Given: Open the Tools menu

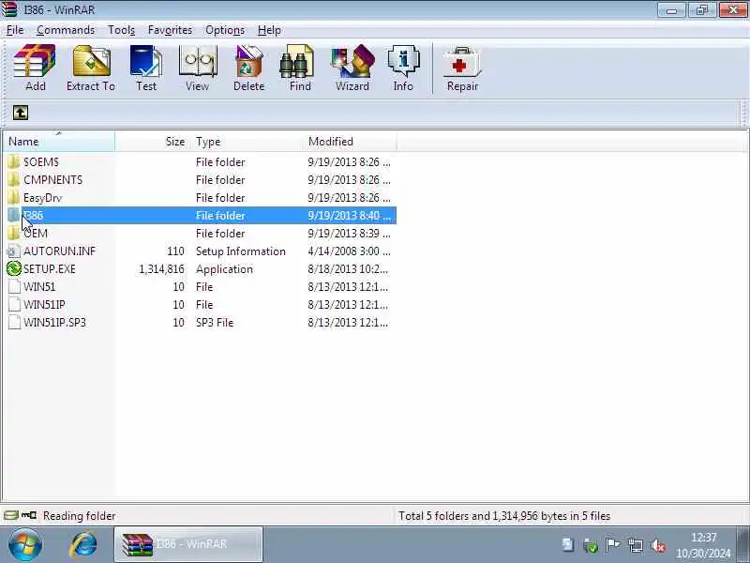Looking at the screenshot, I should (x=121, y=30).
